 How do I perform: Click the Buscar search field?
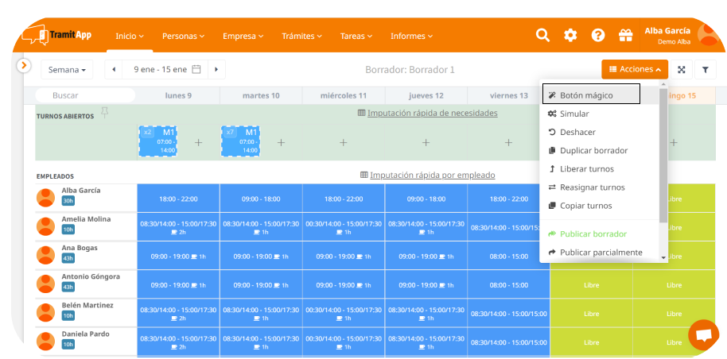coord(86,95)
